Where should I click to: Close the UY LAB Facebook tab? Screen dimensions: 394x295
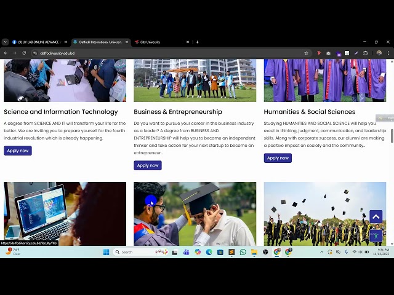pos(66,42)
